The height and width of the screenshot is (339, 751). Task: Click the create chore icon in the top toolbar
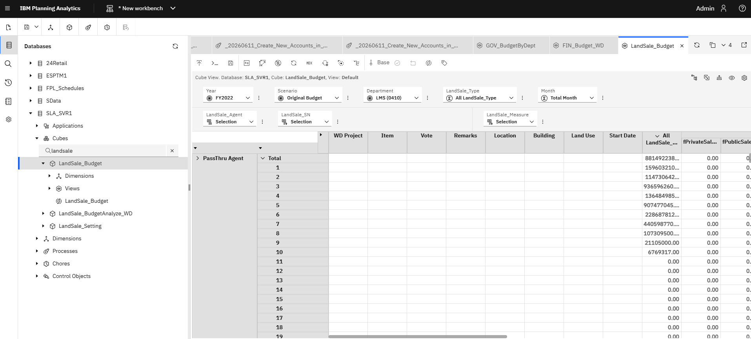pyautogui.click(x=107, y=27)
